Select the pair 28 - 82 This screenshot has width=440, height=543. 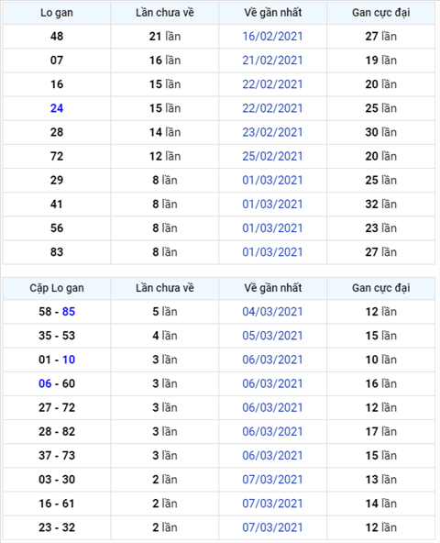click(57, 431)
